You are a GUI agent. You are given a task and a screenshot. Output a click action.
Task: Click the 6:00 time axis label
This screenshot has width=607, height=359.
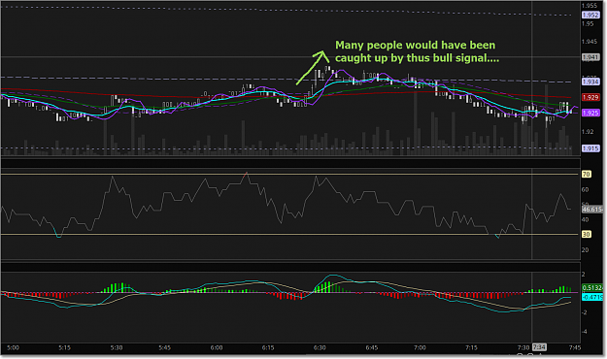tap(217, 347)
